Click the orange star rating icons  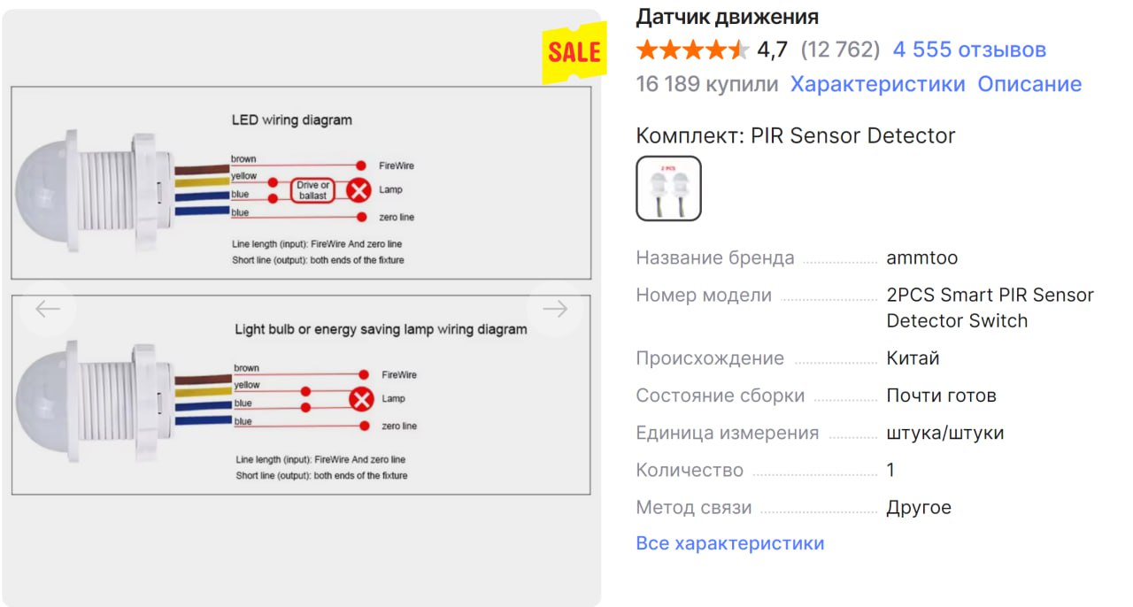point(692,50)
